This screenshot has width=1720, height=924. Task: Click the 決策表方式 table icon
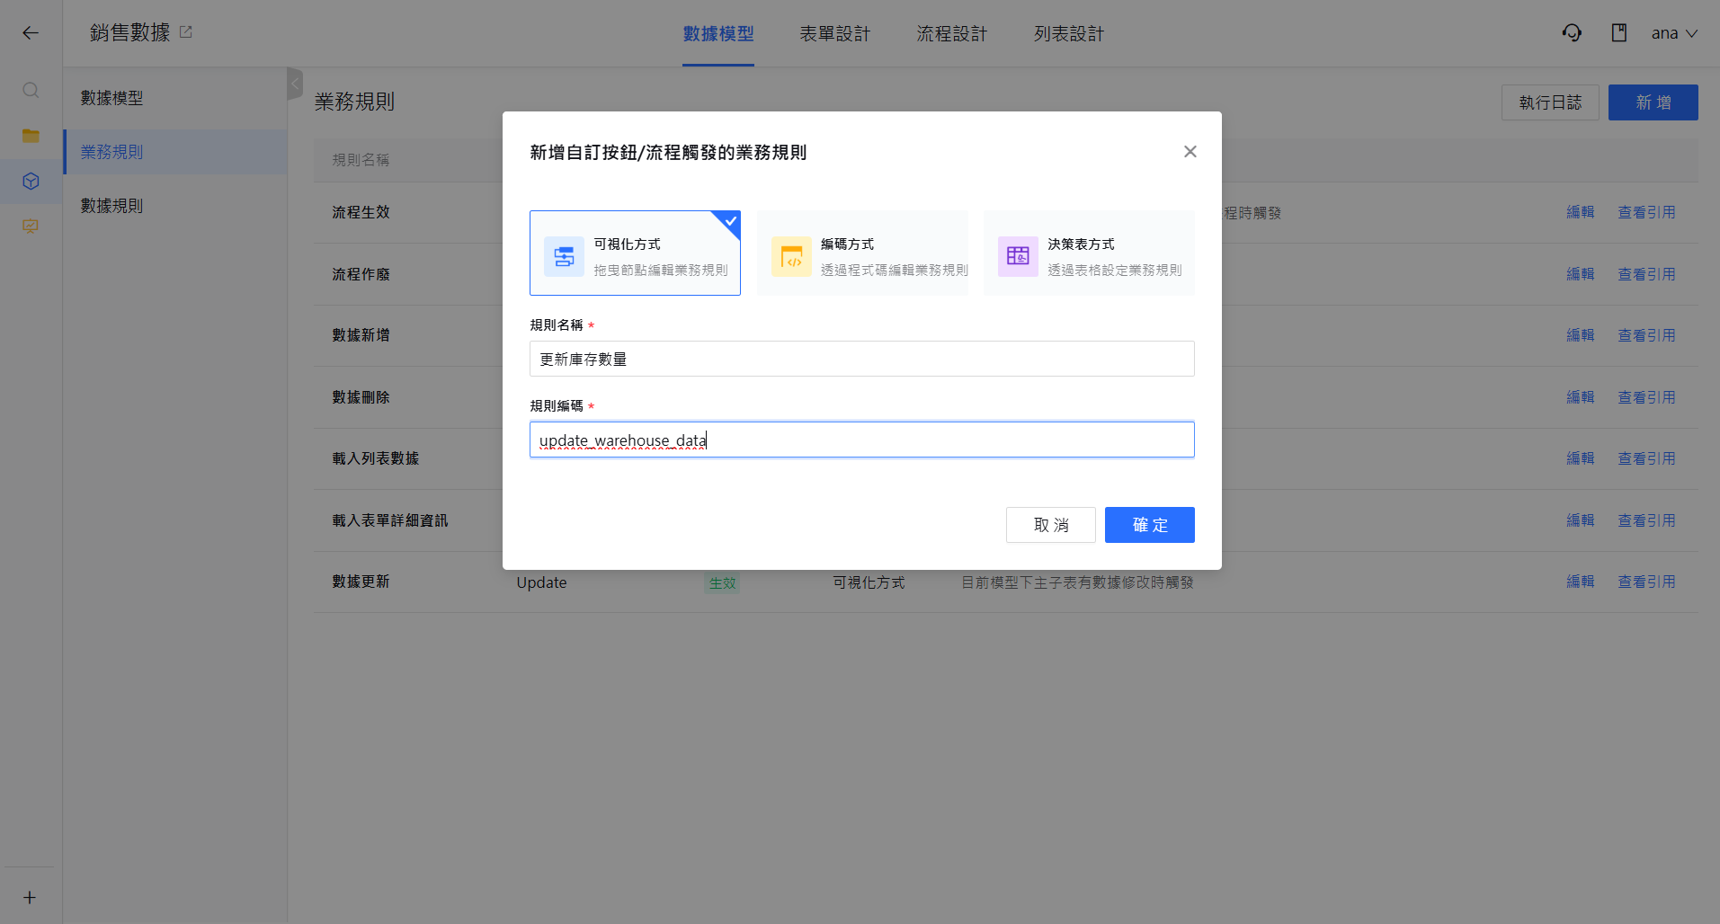click(x=1018, y=257)
